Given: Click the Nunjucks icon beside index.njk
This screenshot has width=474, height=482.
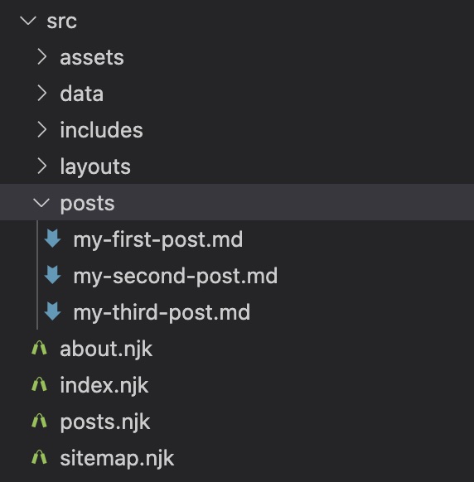Looking at the screenshot, I should 39,384.
